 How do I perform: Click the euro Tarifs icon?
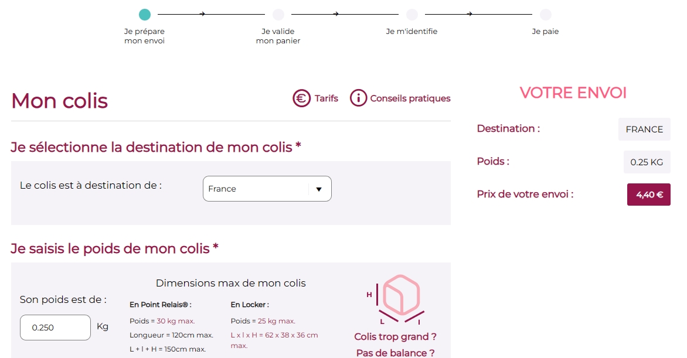pyautogui.click(x=301, y=98)
